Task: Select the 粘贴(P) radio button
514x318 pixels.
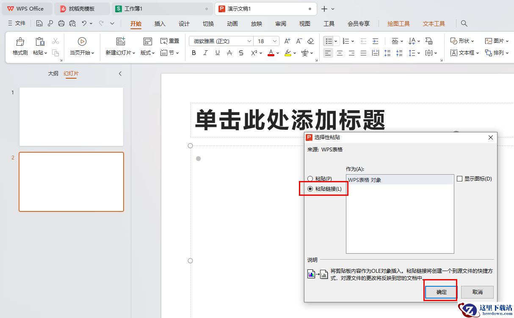Action: (x=310, y=179)
